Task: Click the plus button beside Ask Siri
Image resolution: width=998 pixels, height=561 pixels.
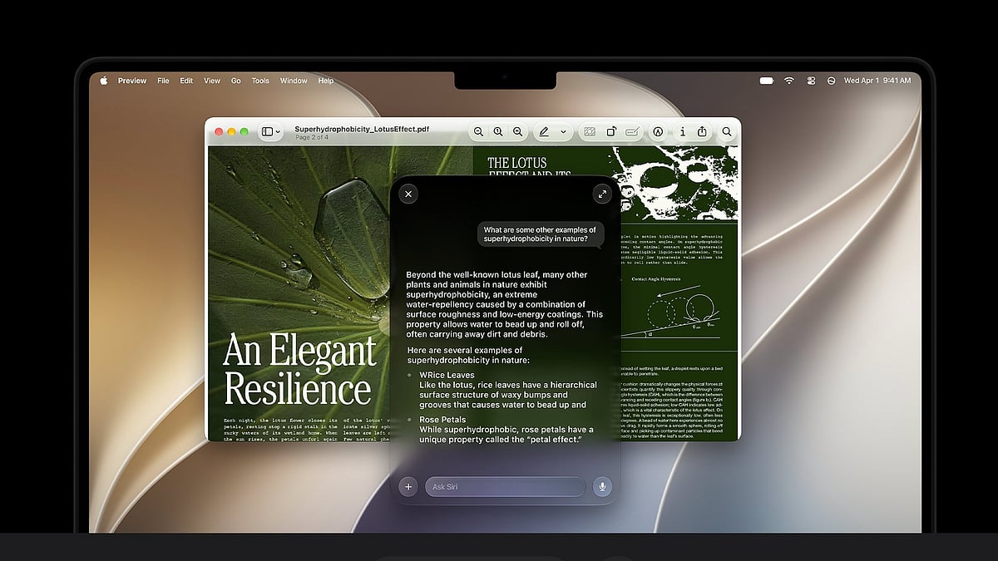Action: click(408, 487)
